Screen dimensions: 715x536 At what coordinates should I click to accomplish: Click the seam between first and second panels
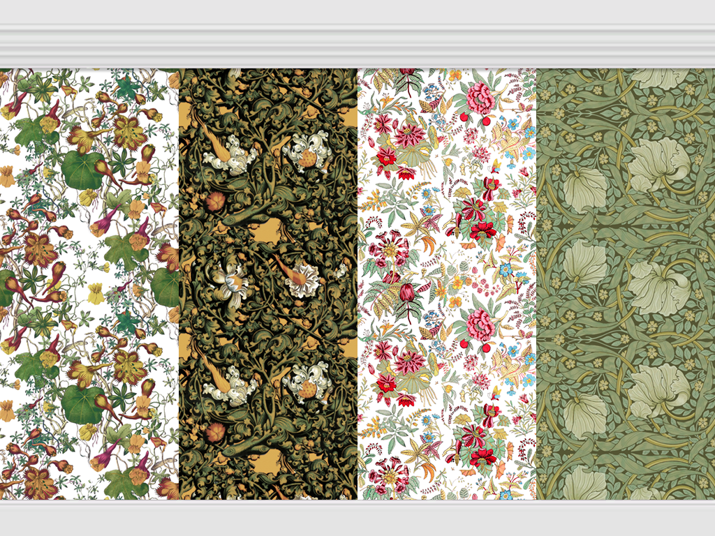(x=179, y=279)
